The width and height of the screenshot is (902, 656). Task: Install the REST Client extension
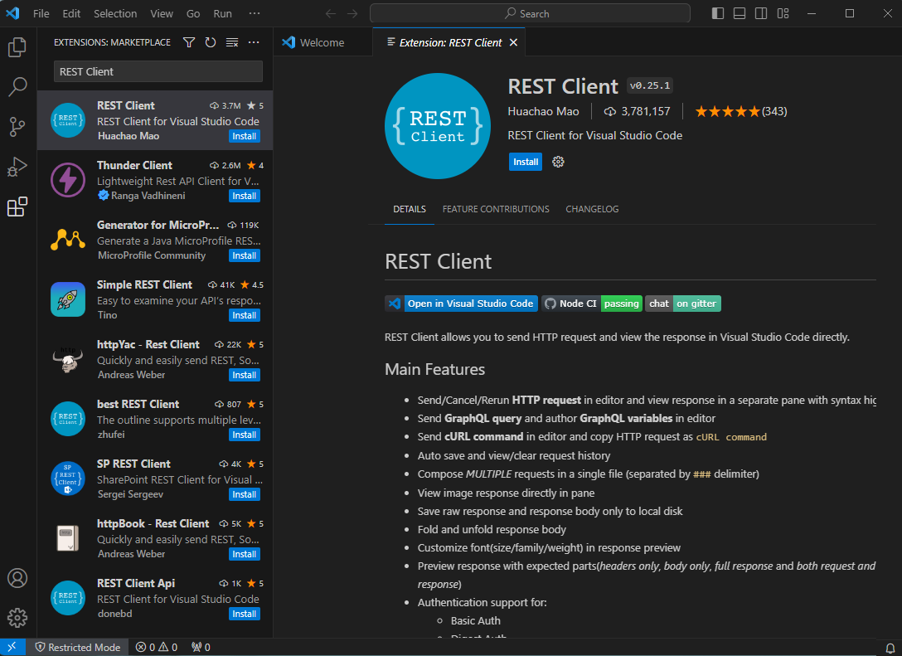525,162
